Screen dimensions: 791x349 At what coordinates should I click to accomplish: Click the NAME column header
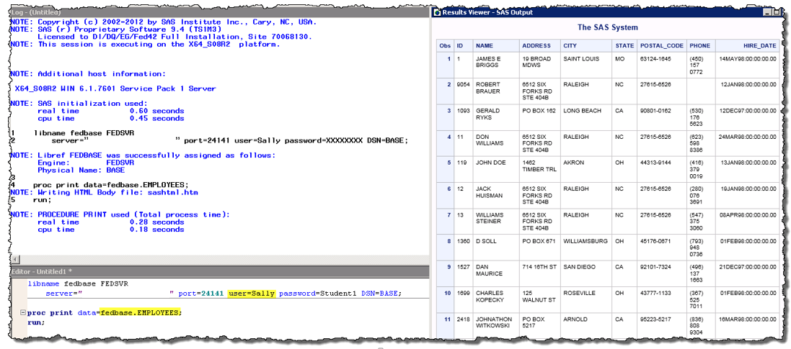tap(485, 45)
